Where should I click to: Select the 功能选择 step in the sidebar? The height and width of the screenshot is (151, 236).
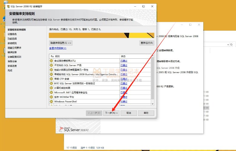click(x=12, y=39)
